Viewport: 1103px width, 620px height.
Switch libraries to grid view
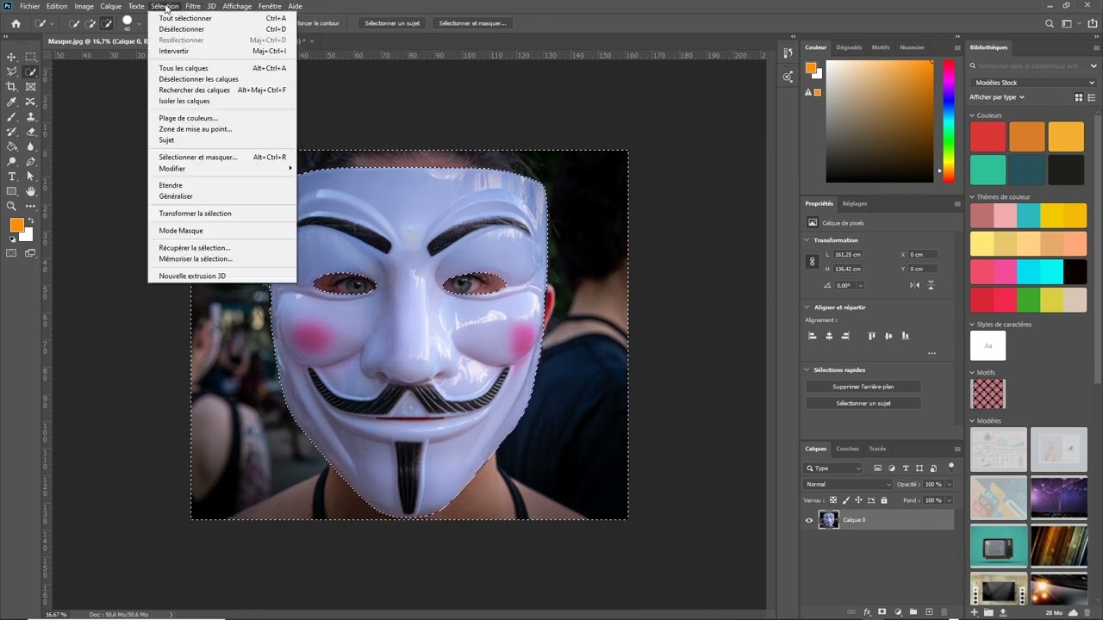1079,97
